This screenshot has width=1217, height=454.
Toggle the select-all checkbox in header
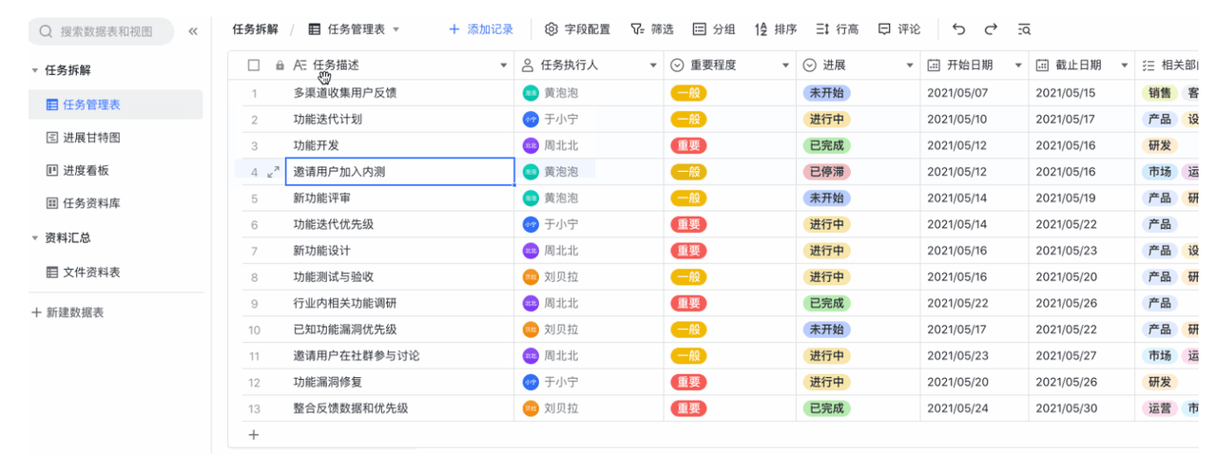pos(254,66)
